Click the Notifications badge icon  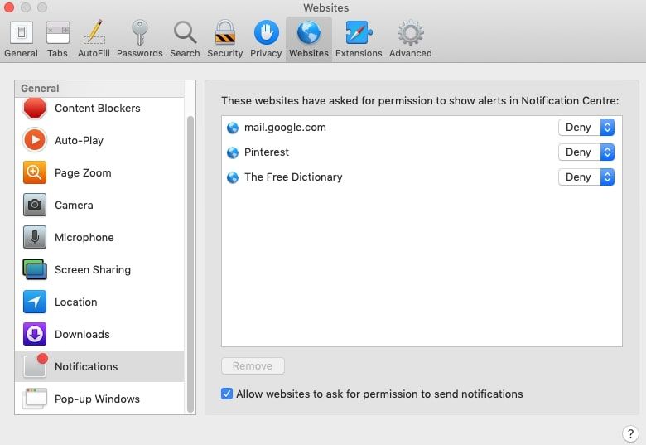point(35,366)
